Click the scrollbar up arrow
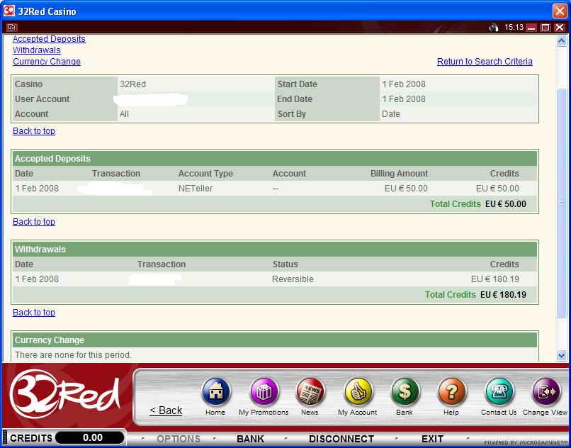Viewport: 571px width, 448px height. (x=561, y=41)
